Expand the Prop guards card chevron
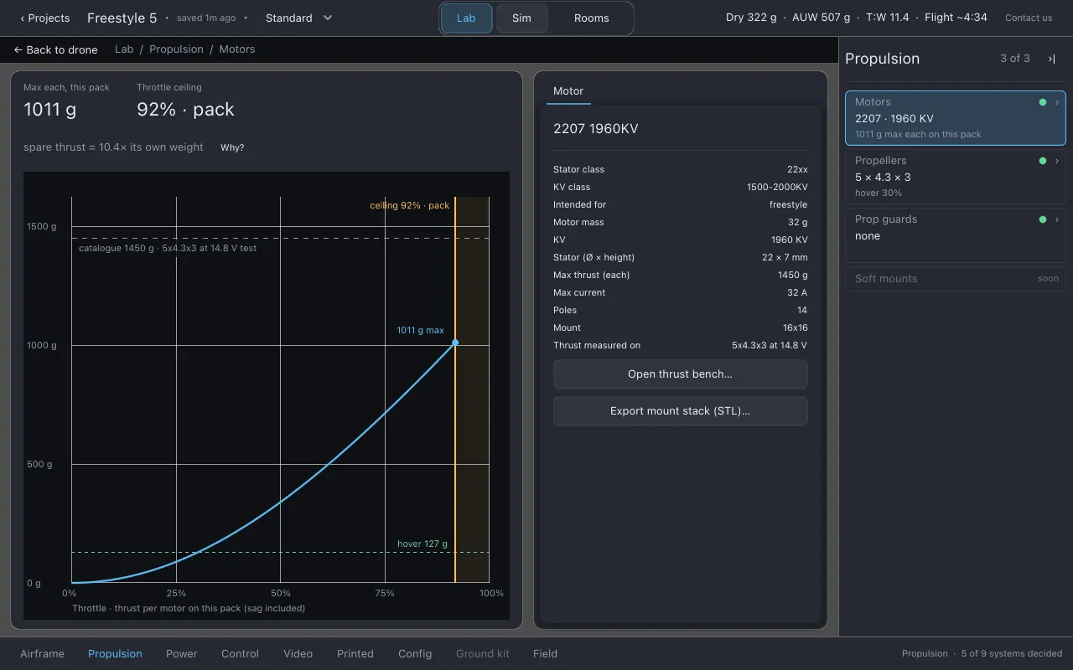1073x670 pixels. coord(1057,219)
